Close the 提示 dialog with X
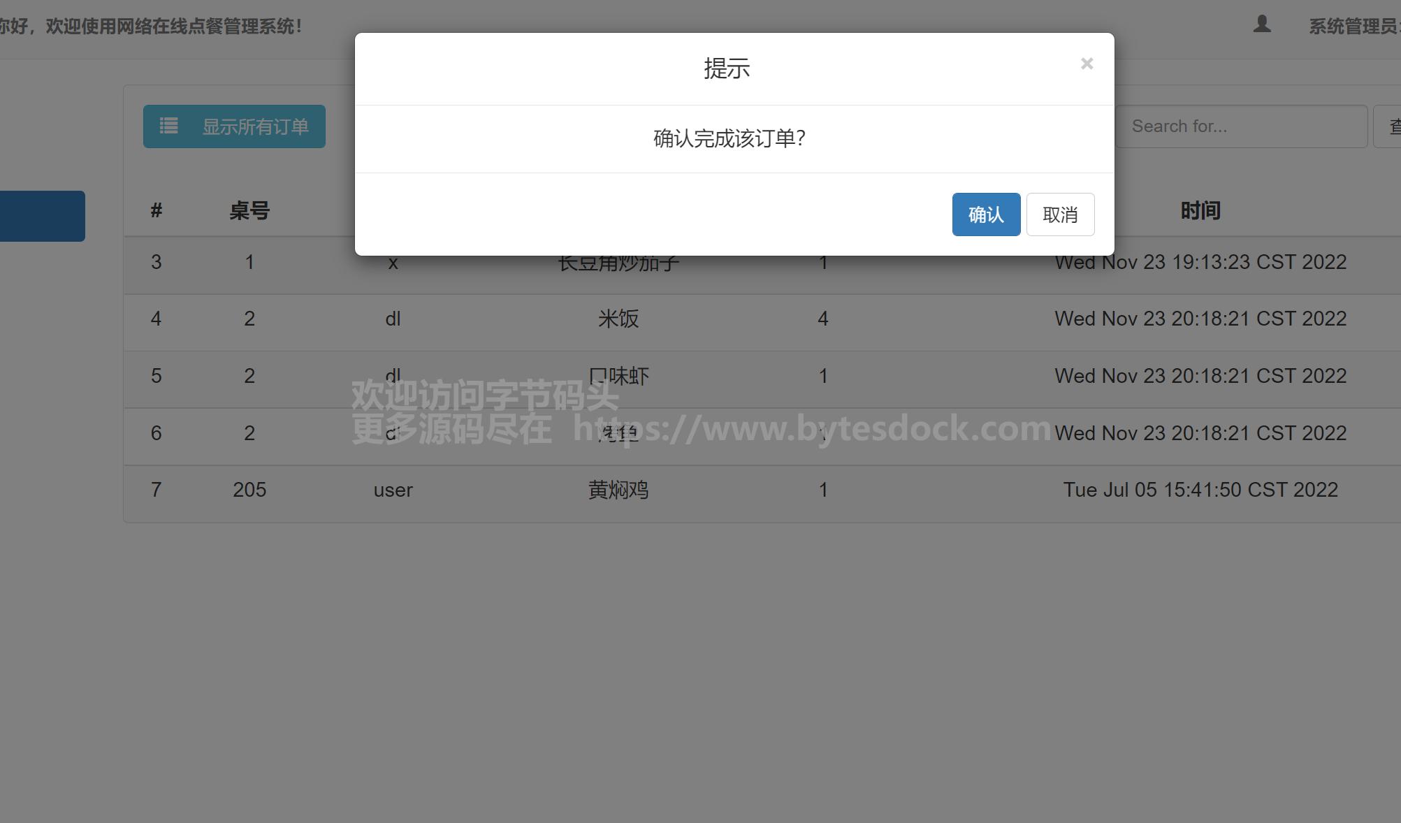 click(x=1086, y=64)
